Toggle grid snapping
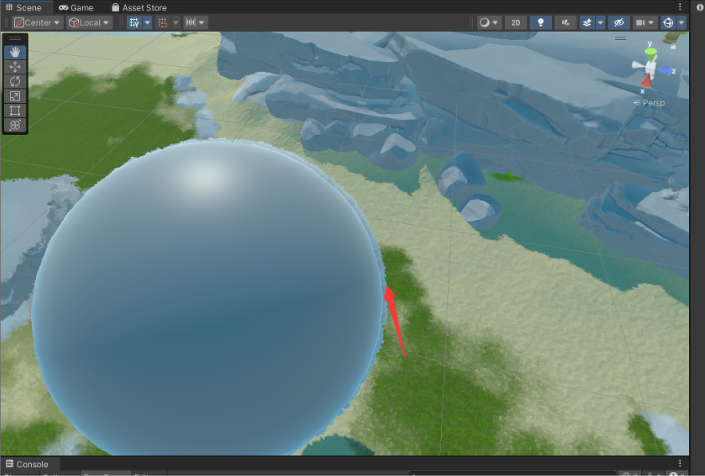The image size is (705, 476). point(163,22)
